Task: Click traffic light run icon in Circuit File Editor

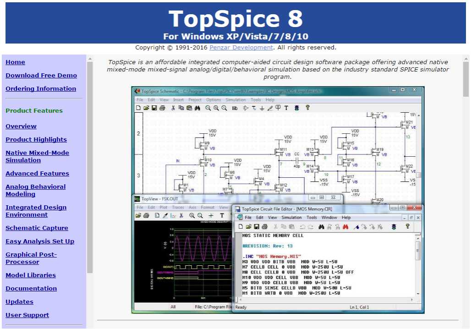Action: 394,227
